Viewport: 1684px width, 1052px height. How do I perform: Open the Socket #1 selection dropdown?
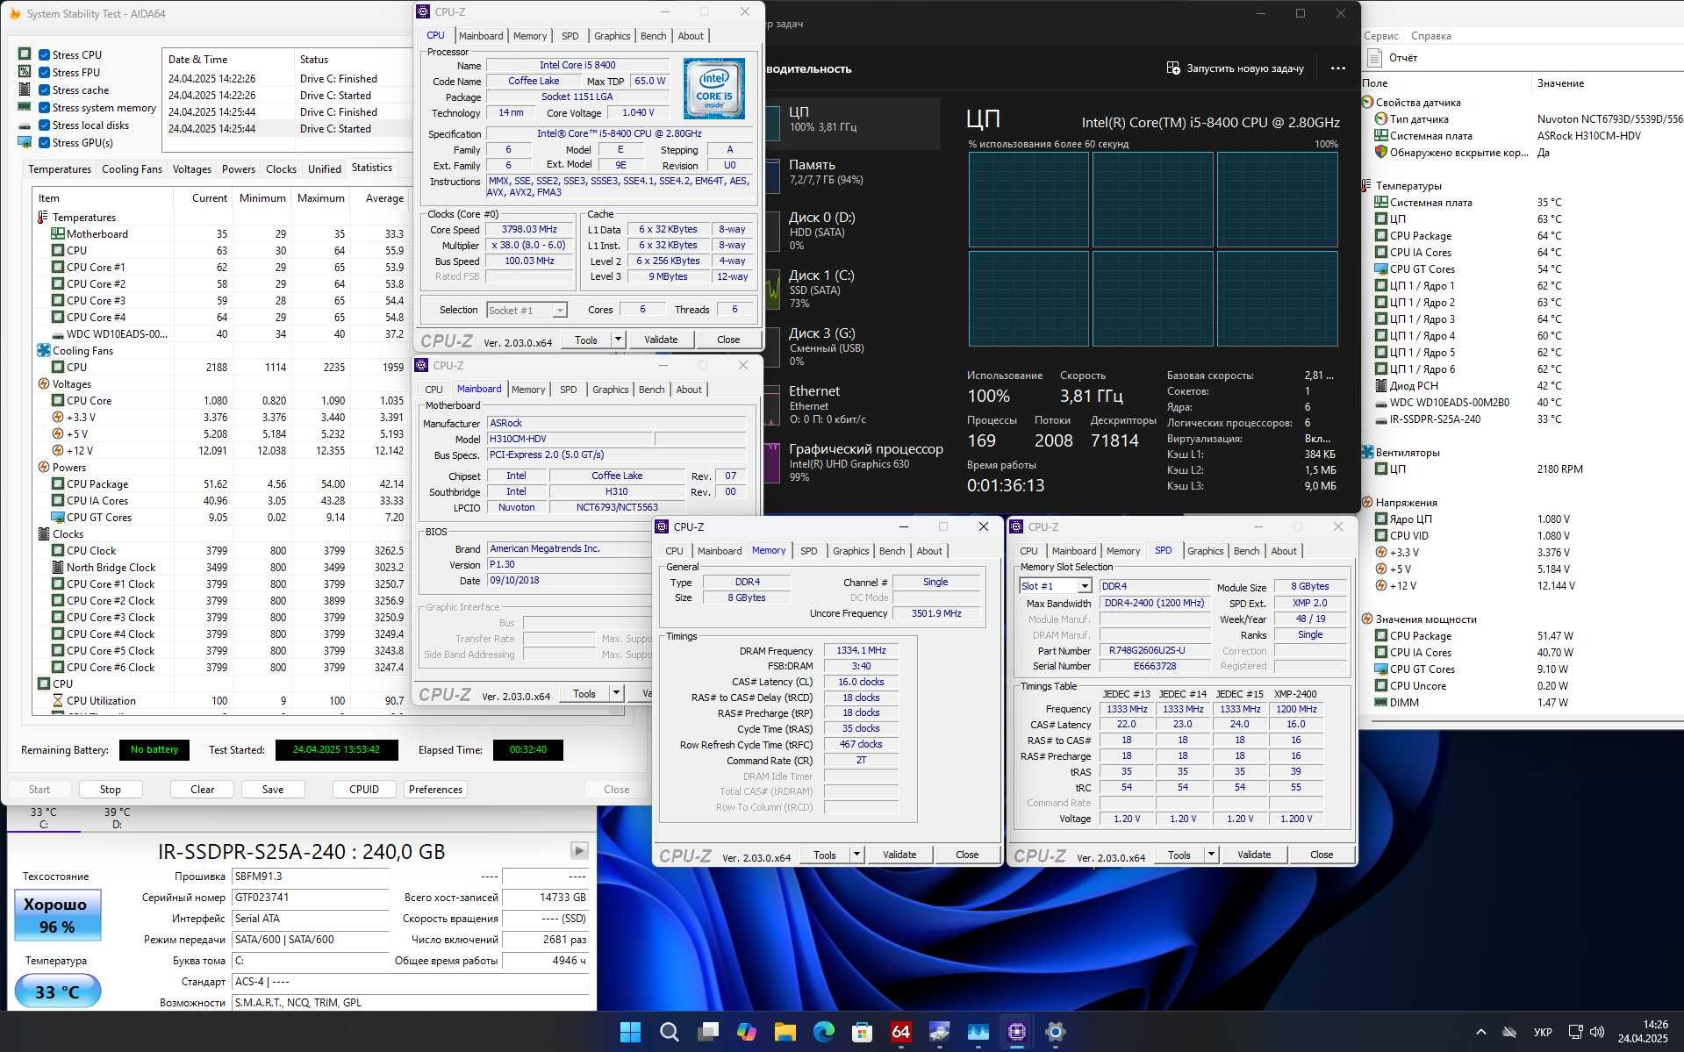559,310
